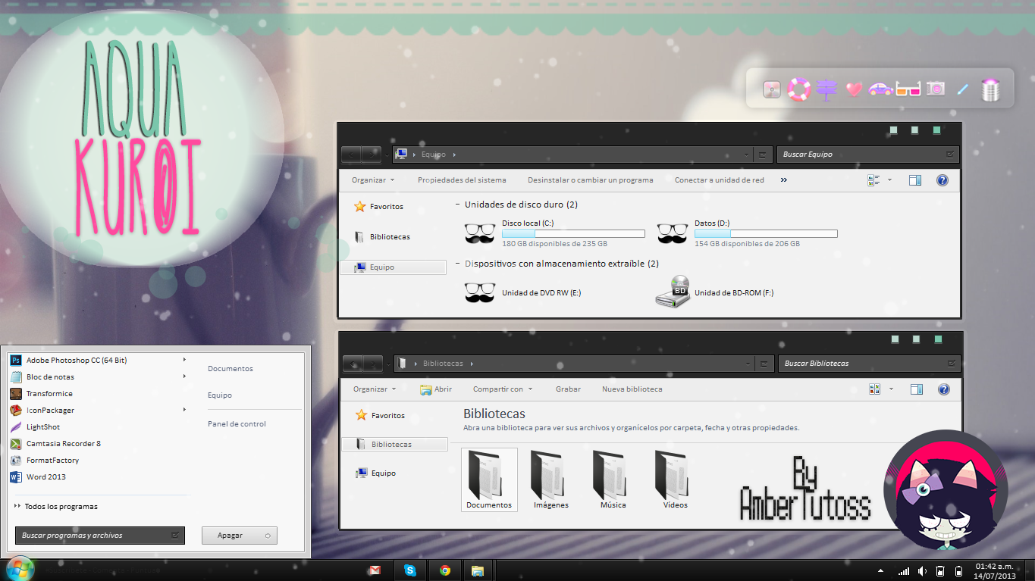Open Organizar dropdown in Bibliotecas window

375,389
